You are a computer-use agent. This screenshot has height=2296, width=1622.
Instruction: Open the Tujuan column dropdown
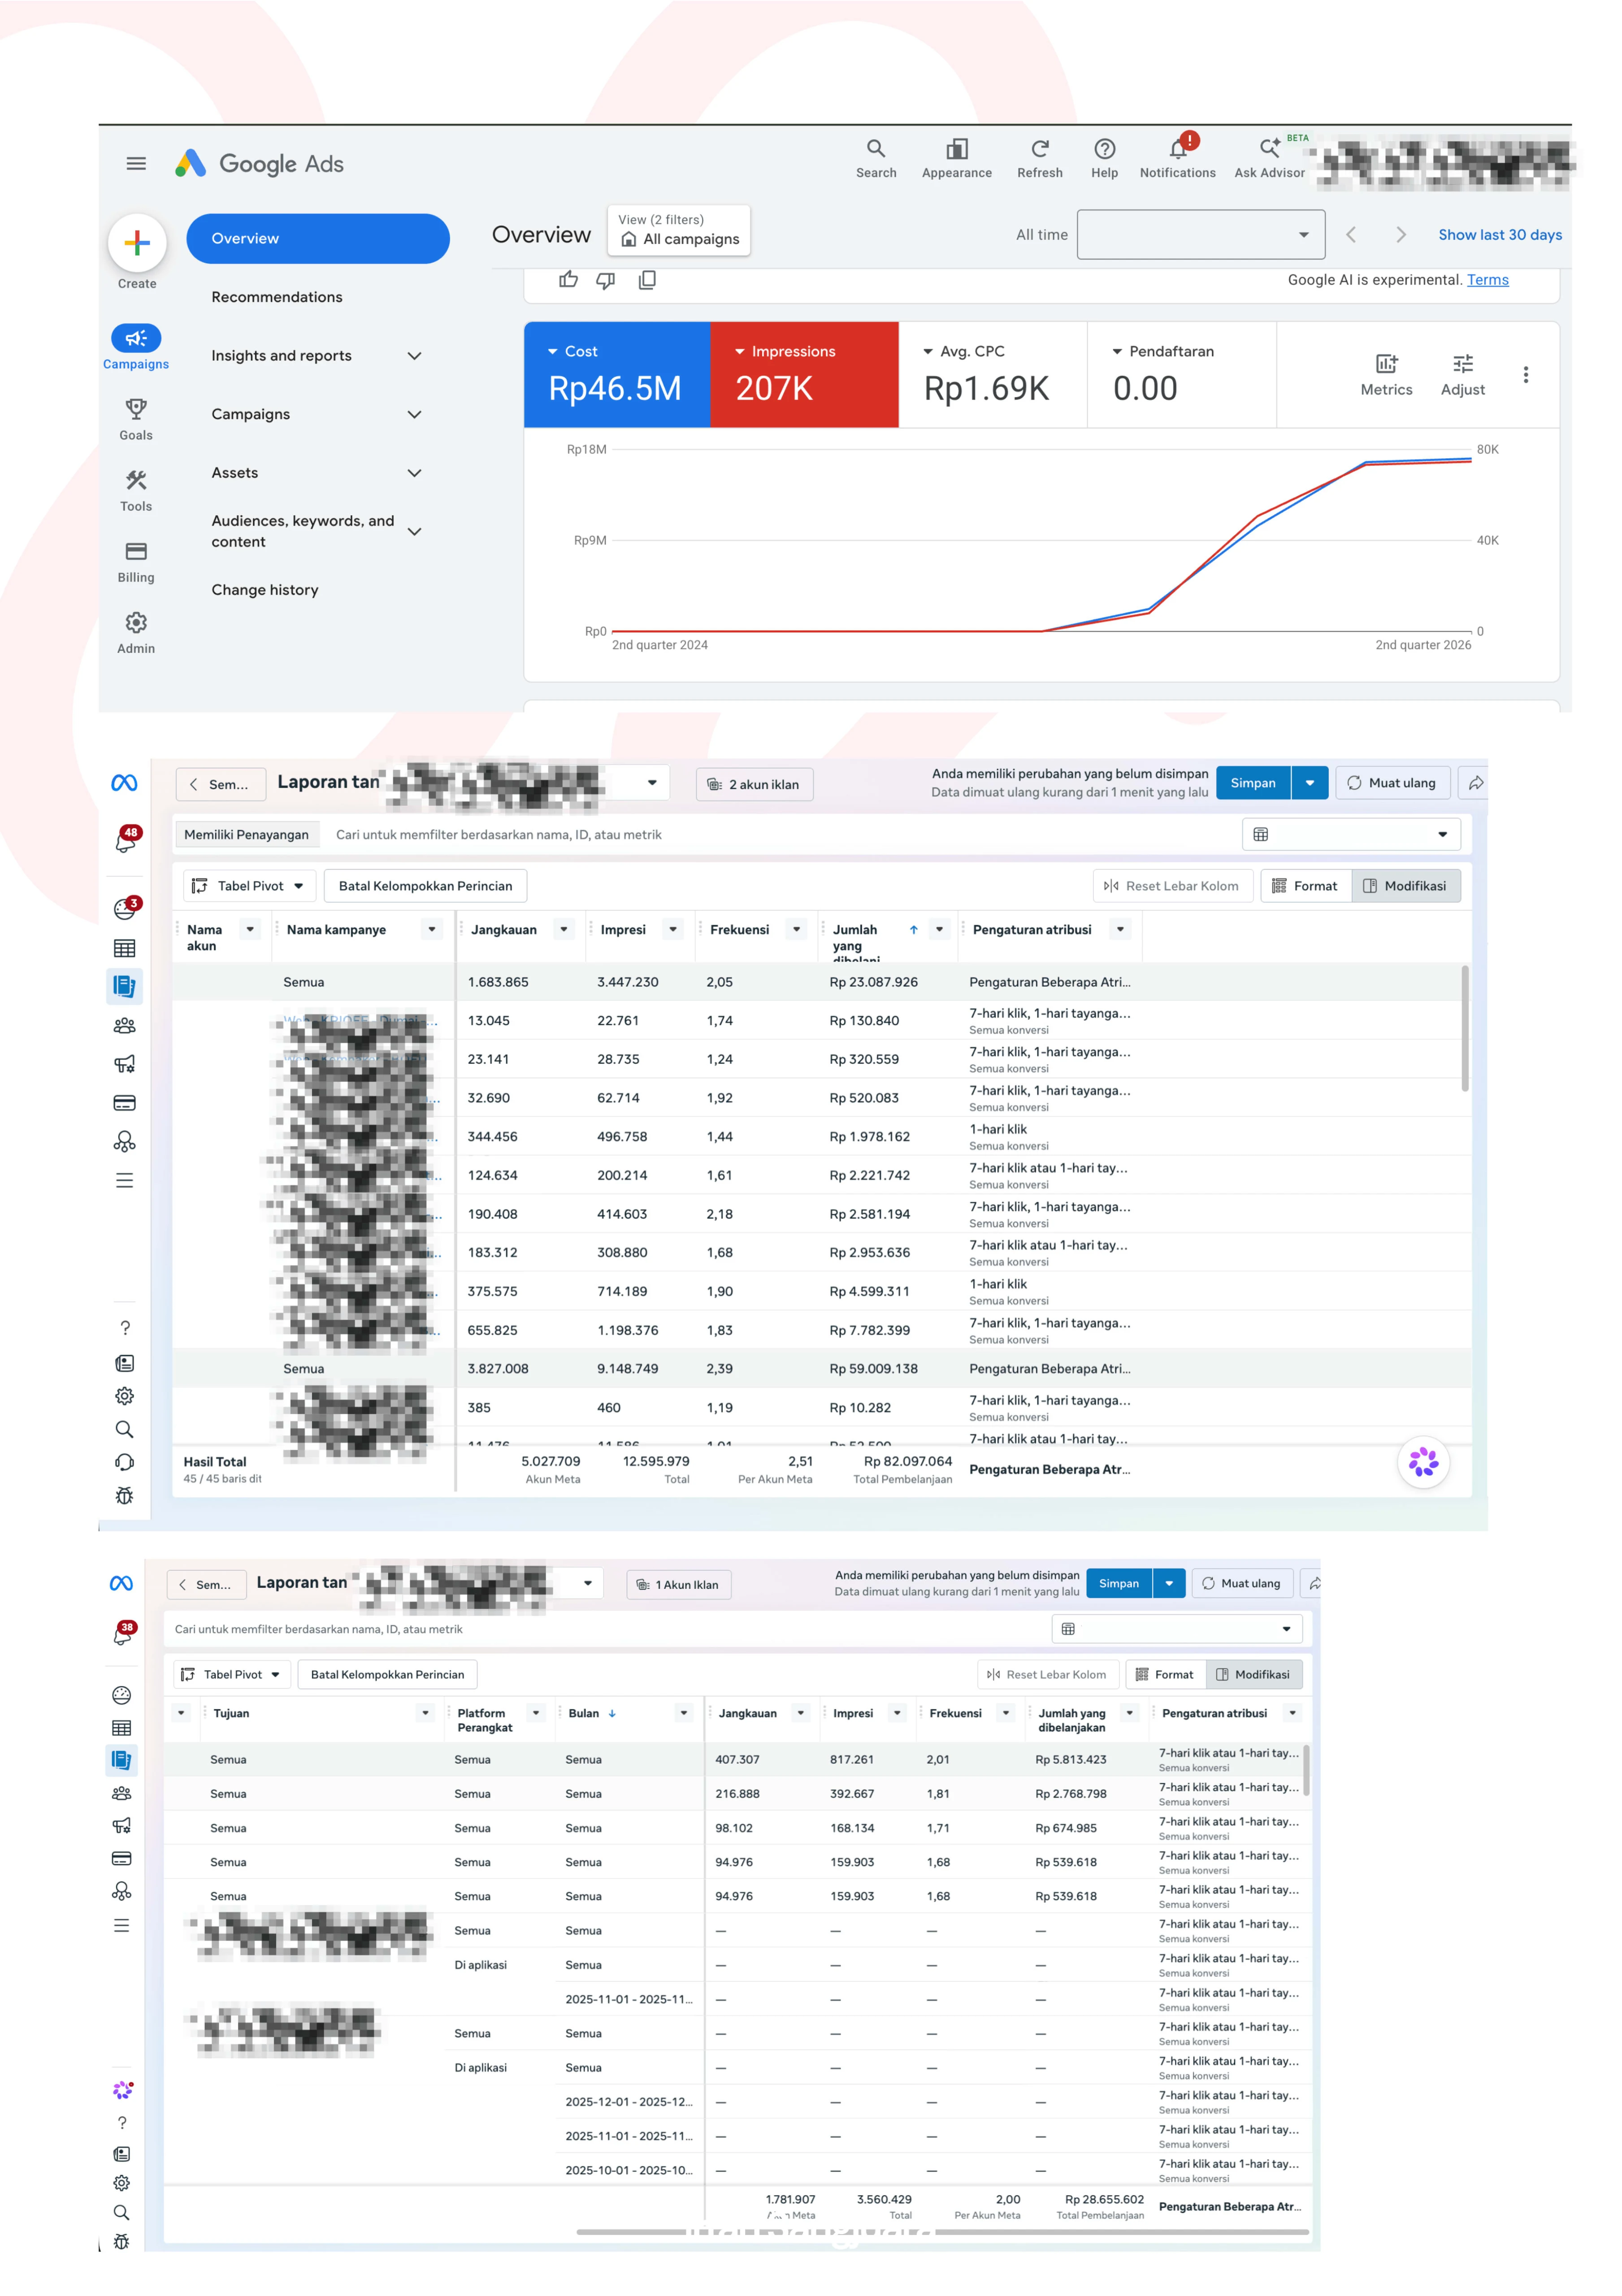click(425, 1714)
